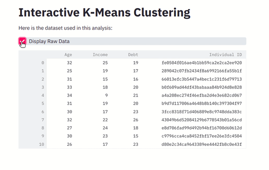Click the Debt column header
This screenshot has height=170, width=269.
pyautogui.click(x=133, y=55)
